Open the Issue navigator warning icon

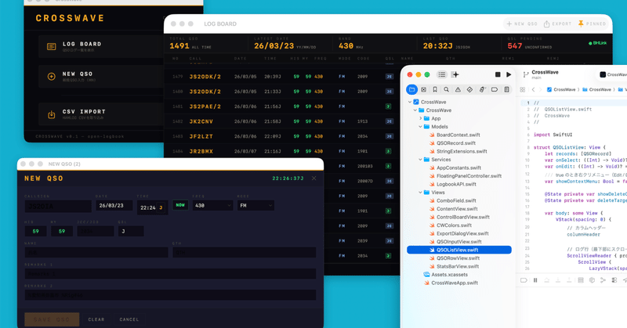click(458, 89)
